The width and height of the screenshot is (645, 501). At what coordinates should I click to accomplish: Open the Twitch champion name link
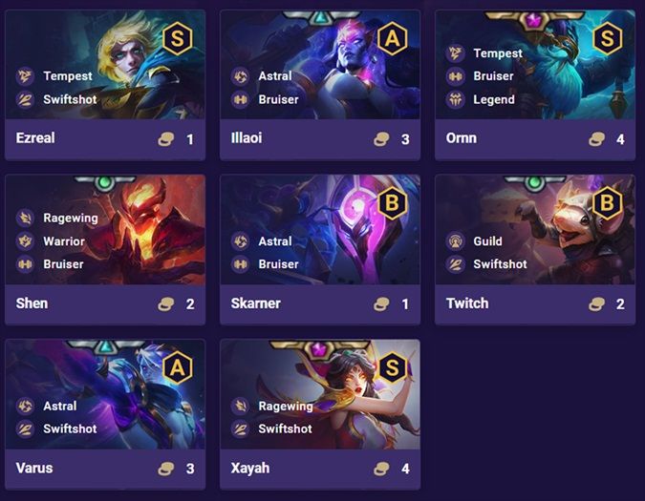[467, 303]
